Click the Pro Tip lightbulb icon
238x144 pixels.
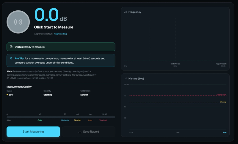pyautogui.click(x=11, y=58)
